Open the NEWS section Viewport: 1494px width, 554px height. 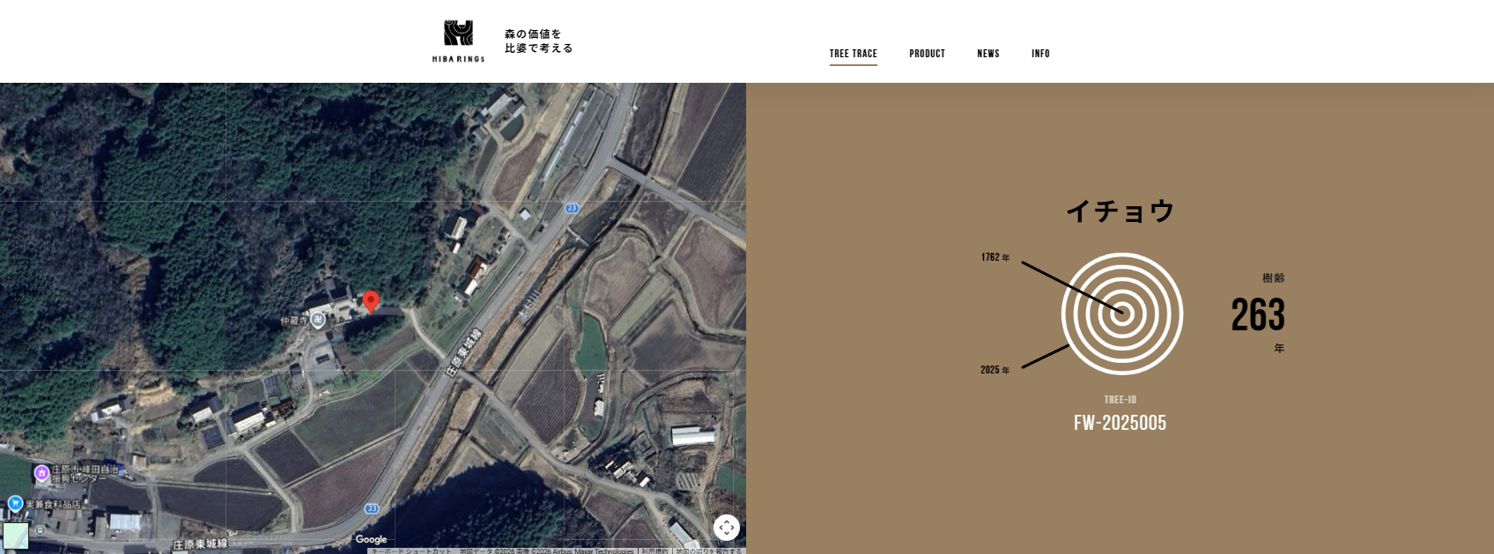click(988, 54)
